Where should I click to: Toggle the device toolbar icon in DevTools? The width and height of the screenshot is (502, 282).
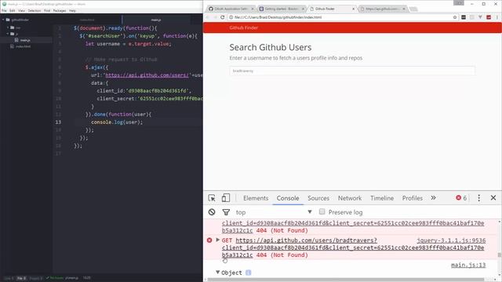point(226,198)
